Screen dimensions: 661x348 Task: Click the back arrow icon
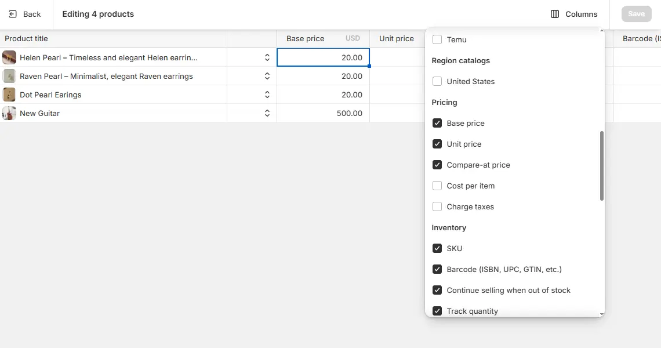click(x=13, y=13)
